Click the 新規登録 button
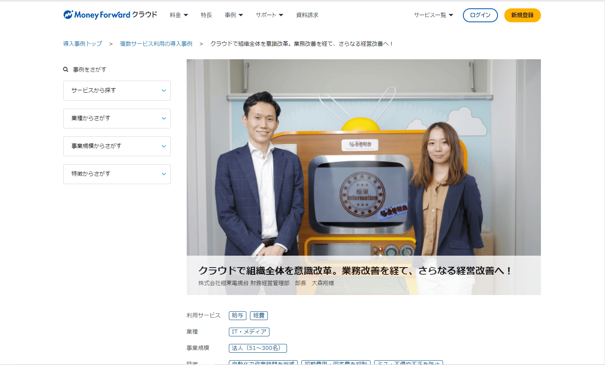The image size is (605, 365). coord(523,15)
